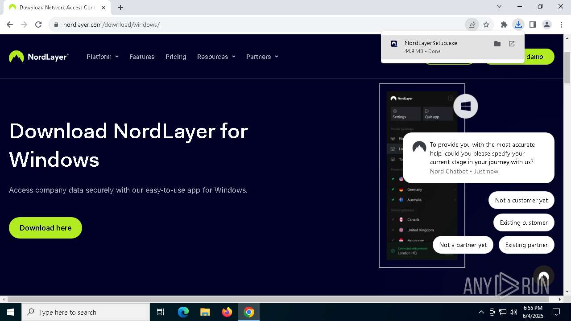Expand the Resources menu
Image resolution: width=571 pixels, height=321 pixels.
216,57
